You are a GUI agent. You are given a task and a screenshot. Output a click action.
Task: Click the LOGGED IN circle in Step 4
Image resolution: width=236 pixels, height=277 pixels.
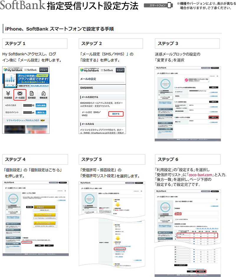pos(13,198)
